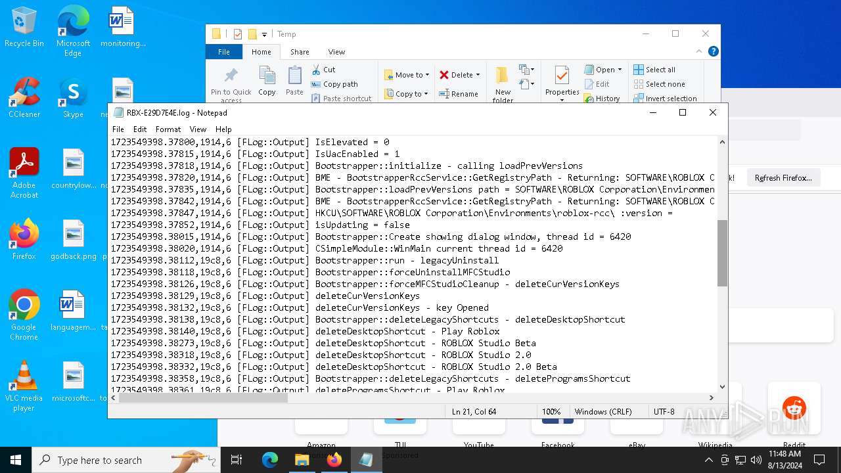Open Recycle Bin desktop icon
This screenshot has height=473, width=841.
(24, 28)
